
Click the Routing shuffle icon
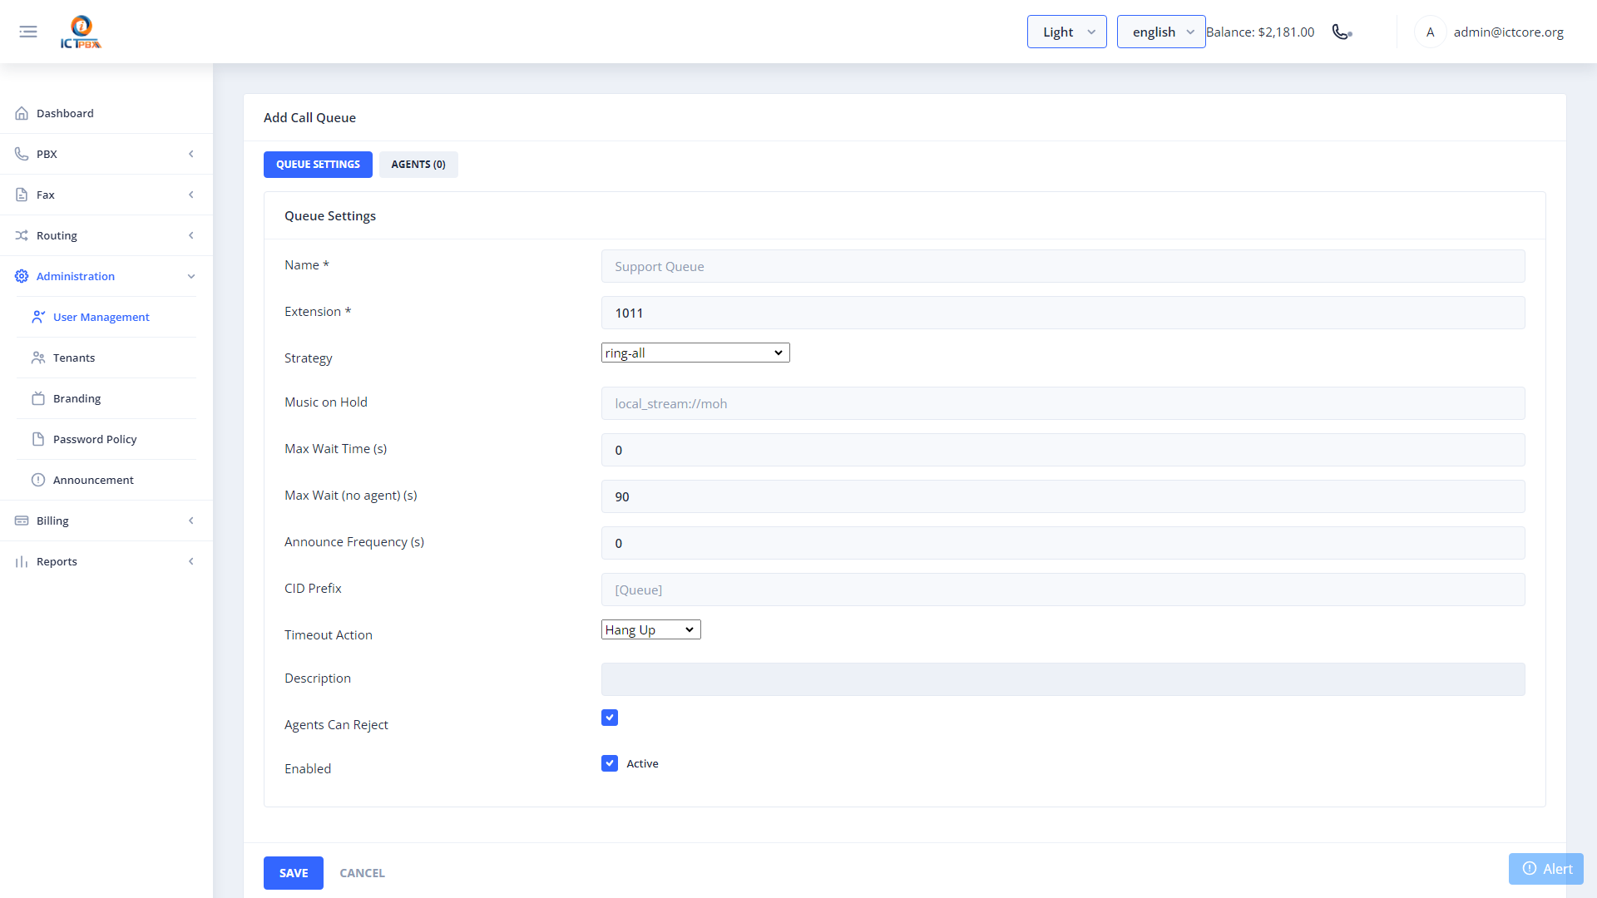click(x=22, y=235)
